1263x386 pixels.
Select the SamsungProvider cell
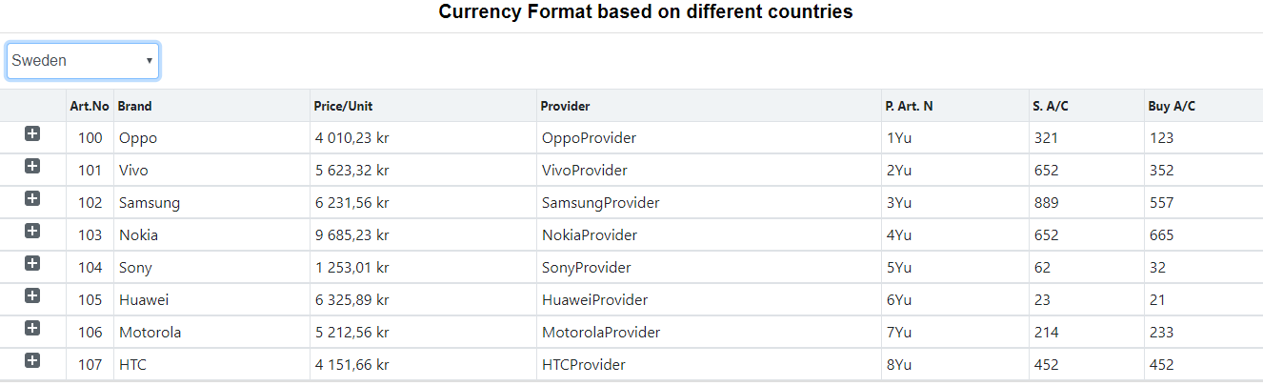point(600,203)
